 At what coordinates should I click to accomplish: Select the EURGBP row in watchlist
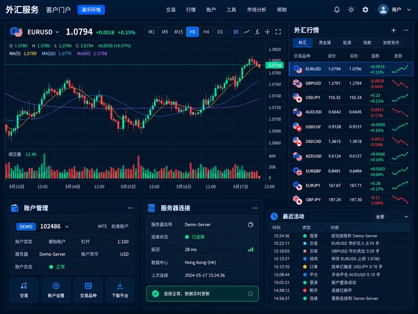pyautogui.click(x=351, y=171)
